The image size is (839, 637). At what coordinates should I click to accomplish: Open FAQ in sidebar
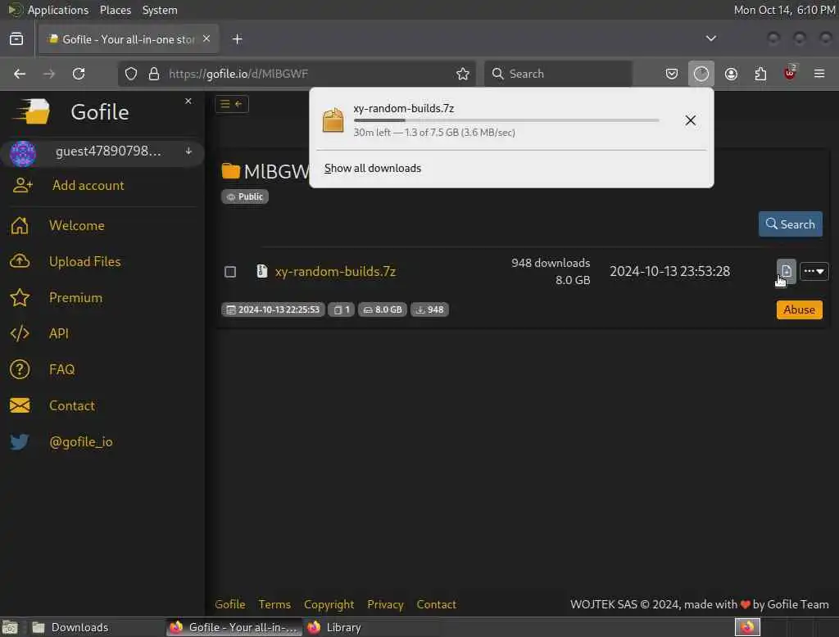coord(62,369)
